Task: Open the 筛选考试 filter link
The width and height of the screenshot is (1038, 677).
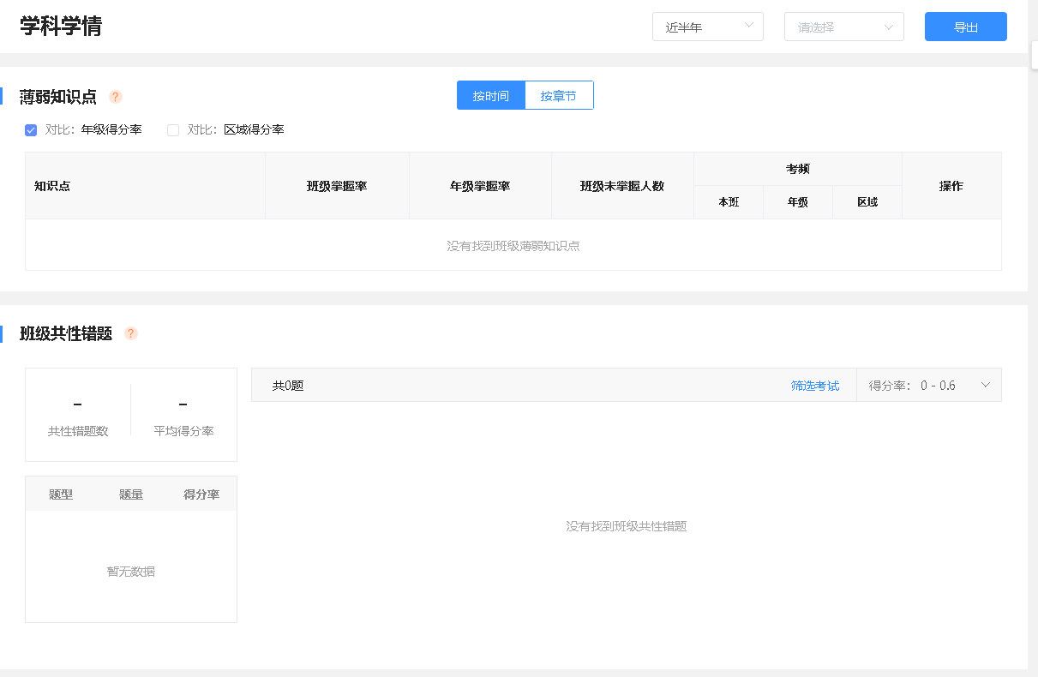Action: coord(814,386)
